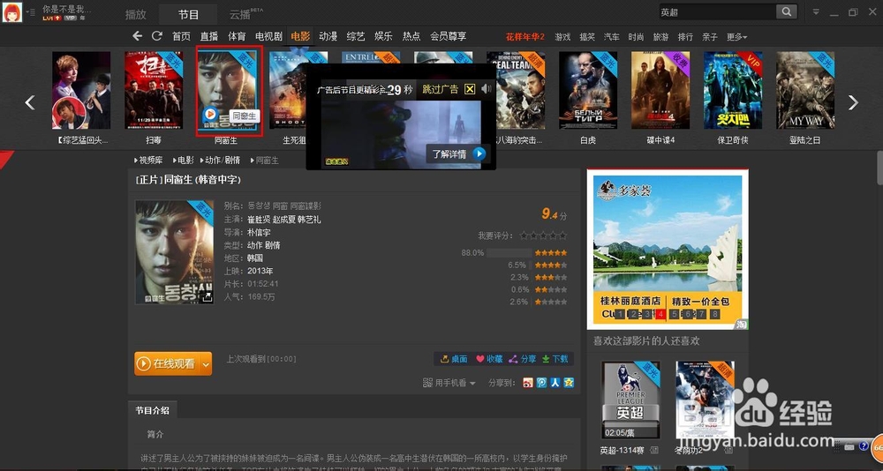Open the 节目介绍 tab
Viewport: 883px width, 471px height.
(x=152, y=410)
